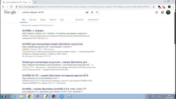Open the pencil notepad taskbar app

pyautogui.click(x=46, y=97)
